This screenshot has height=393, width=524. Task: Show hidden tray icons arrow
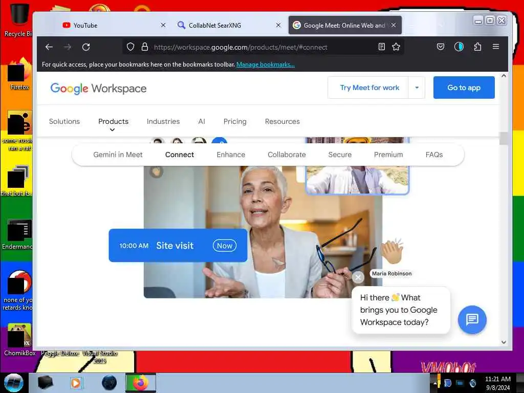coord(435,383)
